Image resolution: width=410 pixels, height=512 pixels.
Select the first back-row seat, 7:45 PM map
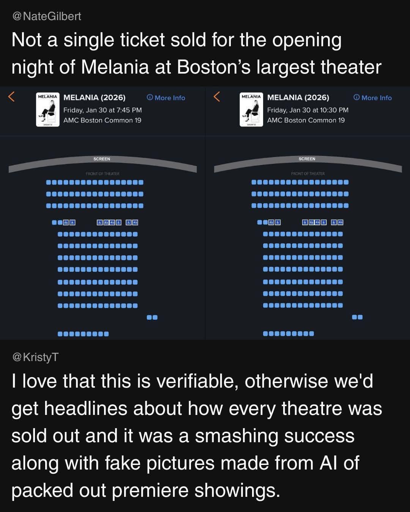60,334
